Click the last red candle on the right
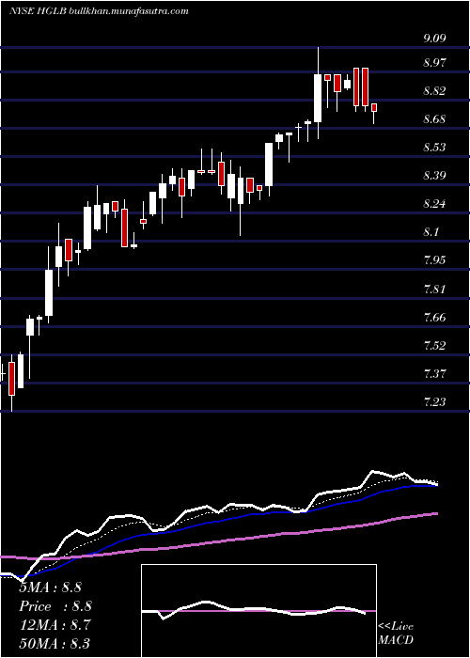 point(374,108)
